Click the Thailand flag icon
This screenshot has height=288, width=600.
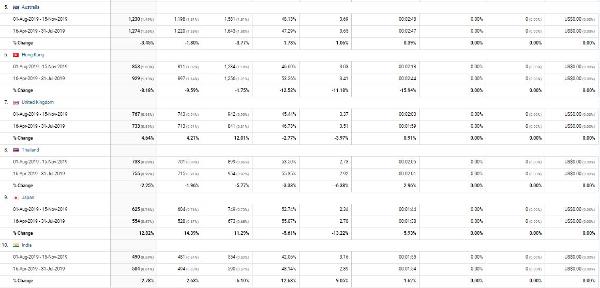(16, 150)
